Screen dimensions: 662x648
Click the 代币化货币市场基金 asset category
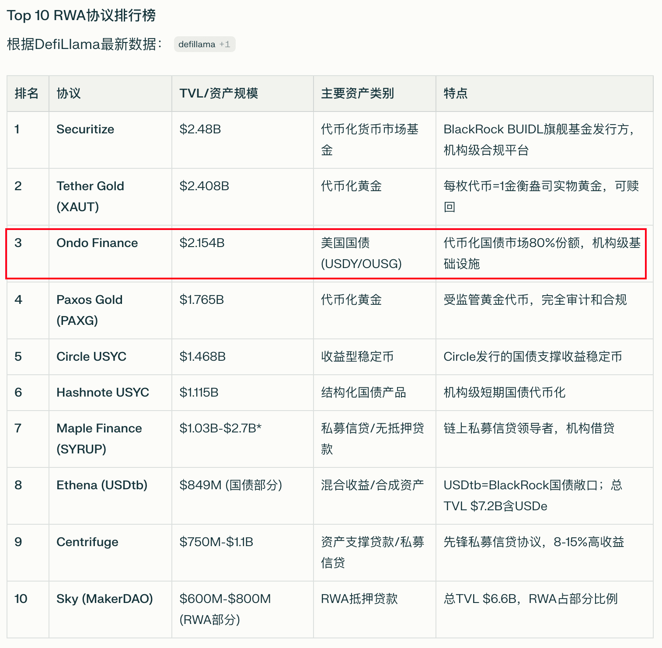370,139
